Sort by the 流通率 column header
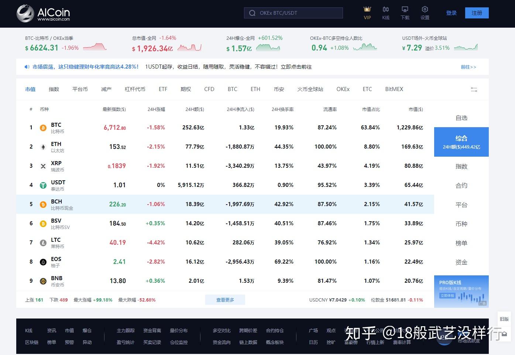This screenshot has width=515, height=355. 330,109
